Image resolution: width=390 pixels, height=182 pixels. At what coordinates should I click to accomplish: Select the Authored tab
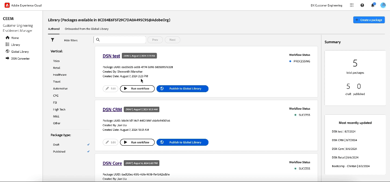click(x=54, y=29)
